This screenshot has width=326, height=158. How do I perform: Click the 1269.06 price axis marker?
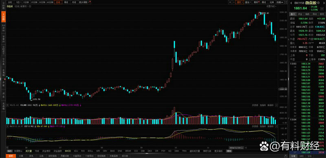[283, 89]
